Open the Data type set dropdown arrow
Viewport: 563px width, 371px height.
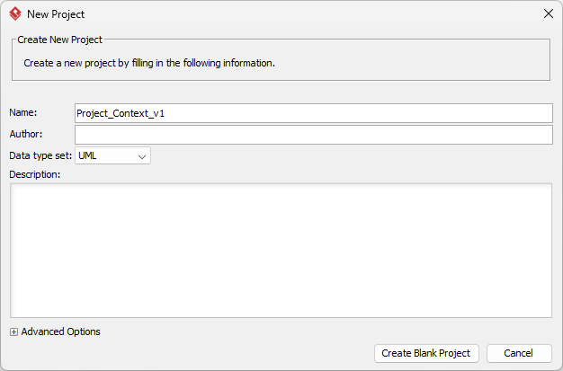(142, 156)
